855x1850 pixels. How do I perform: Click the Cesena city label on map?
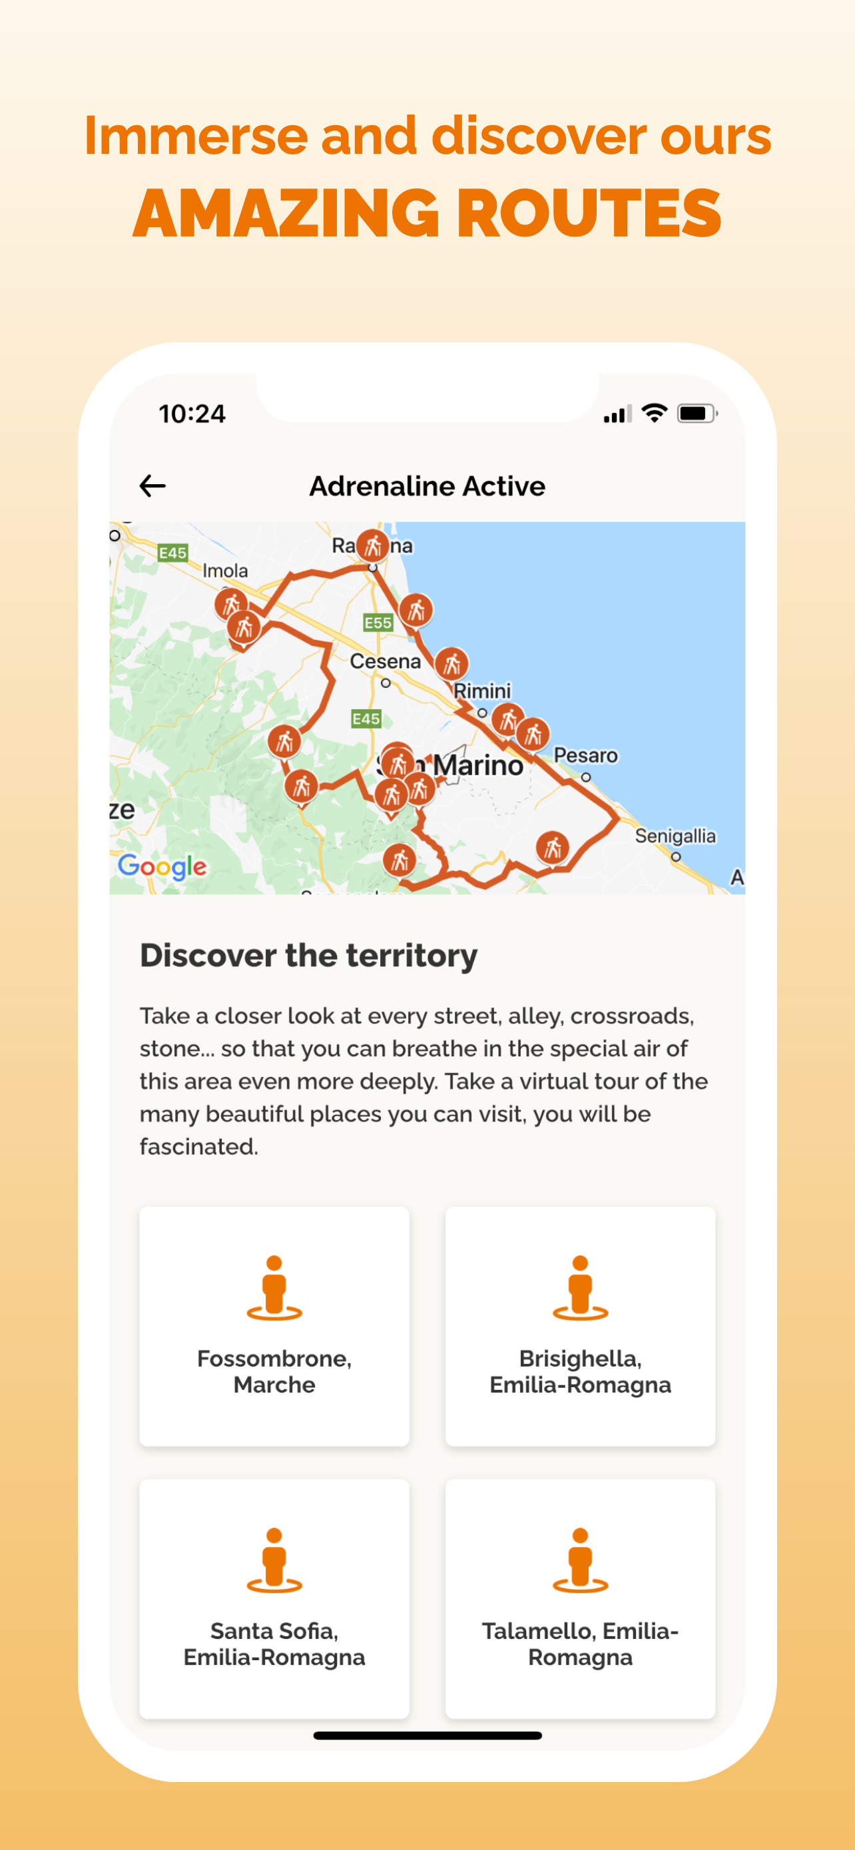tap(386, 661)
